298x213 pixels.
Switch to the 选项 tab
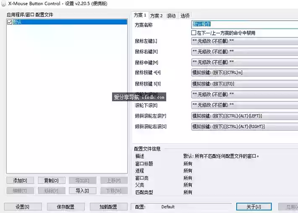tap(185, 16)
